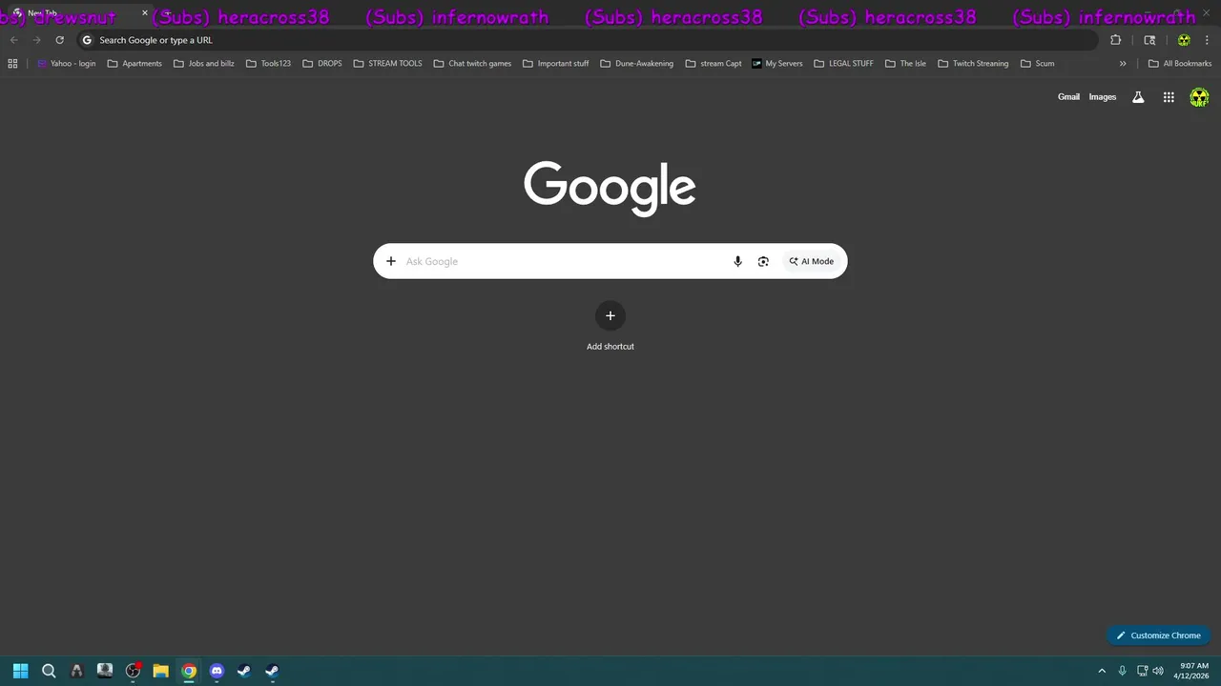Click the Customize Chrome button
The width and height of the screenshot is (1221, 686).
click(1158, 636)
